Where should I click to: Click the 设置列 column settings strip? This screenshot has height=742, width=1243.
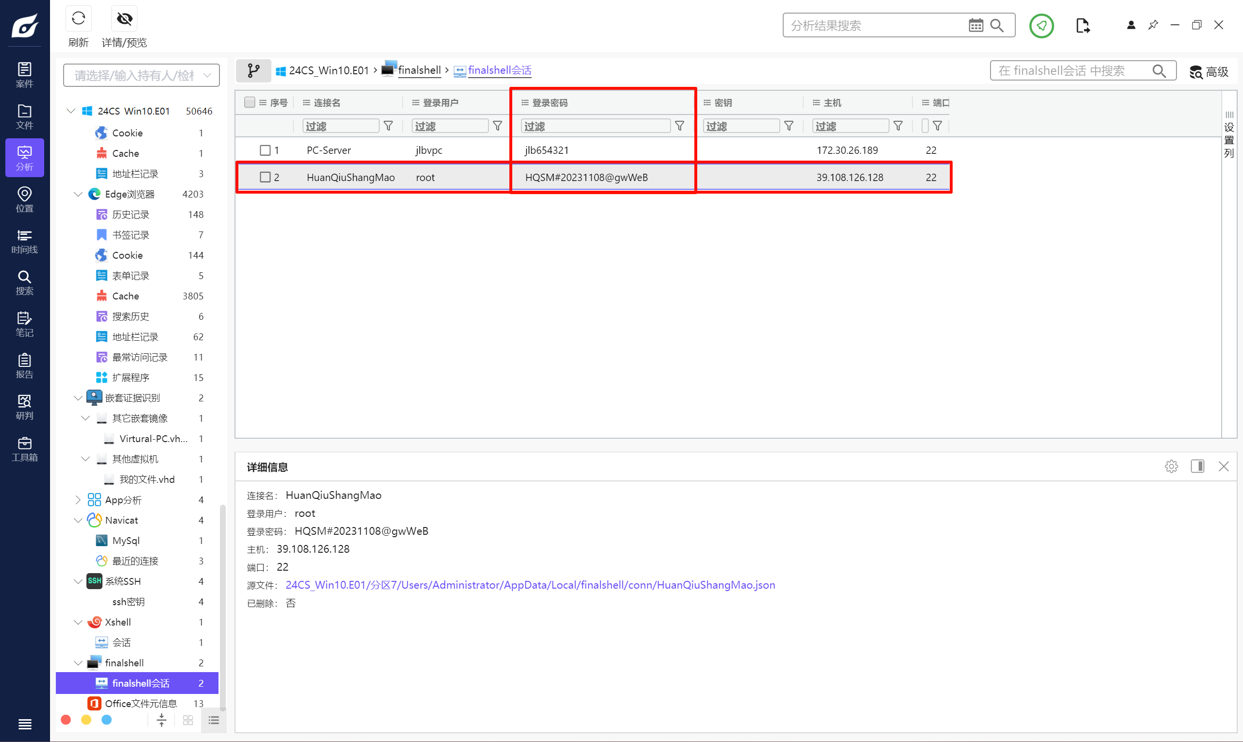click(x=1228, y=135)
